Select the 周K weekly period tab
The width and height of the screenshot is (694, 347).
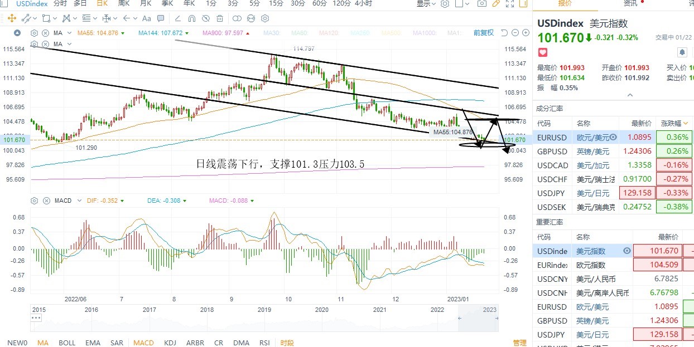123,3
